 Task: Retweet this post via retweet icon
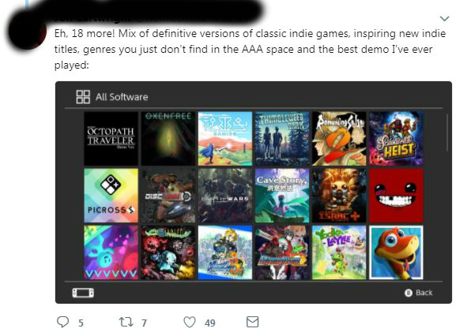click(x=126, y=322)
